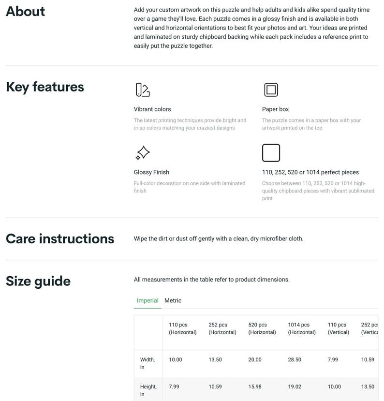The width and height of the screenshot is (384, 401).
Task: Click the rounded square perfect pieces icon
Action: coord(271,153)
